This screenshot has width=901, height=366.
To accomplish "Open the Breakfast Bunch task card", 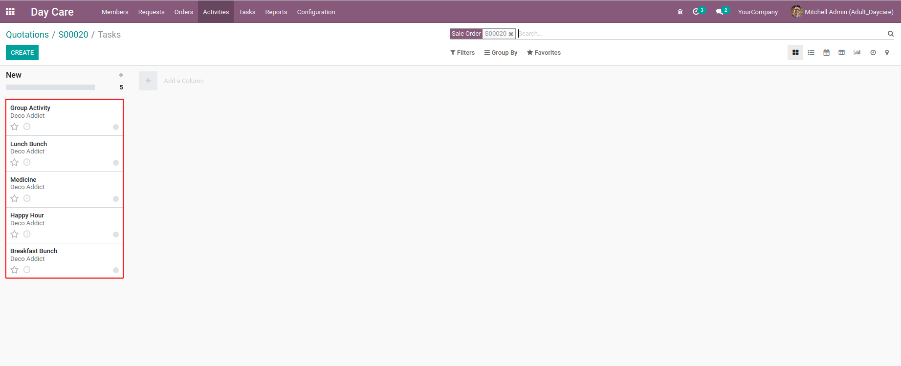I will click(65, 260).
